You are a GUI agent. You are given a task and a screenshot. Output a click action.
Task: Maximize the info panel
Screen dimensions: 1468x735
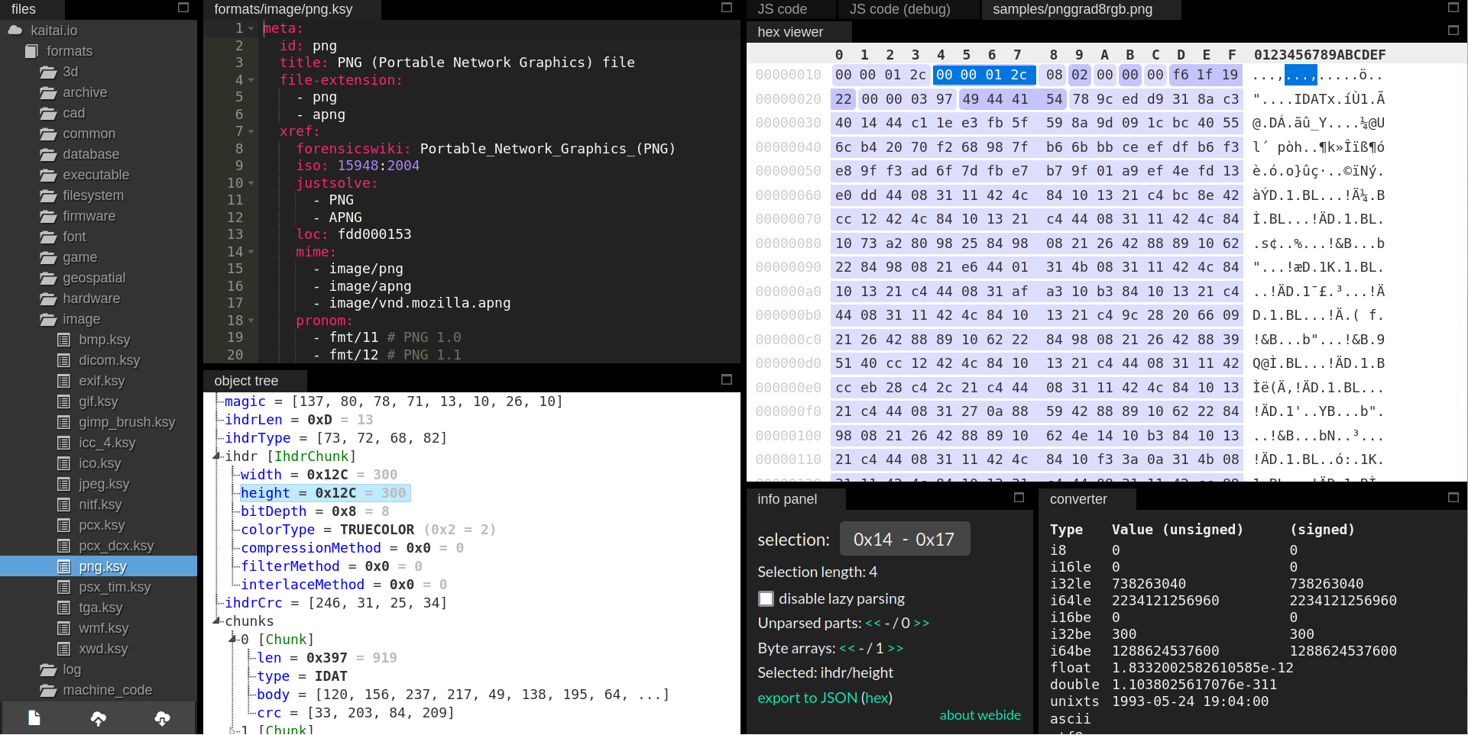click(1019, 498)
